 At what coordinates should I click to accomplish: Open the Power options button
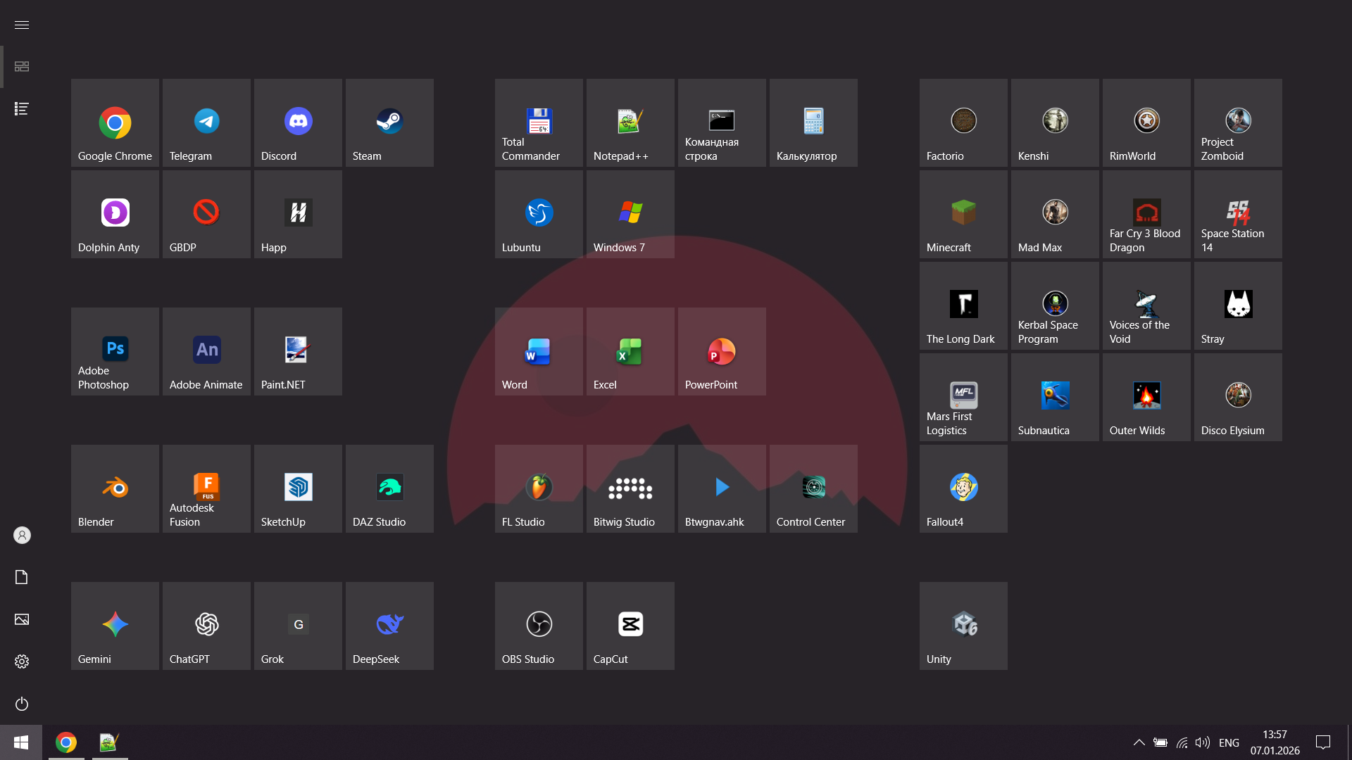(x=22, y=704)
